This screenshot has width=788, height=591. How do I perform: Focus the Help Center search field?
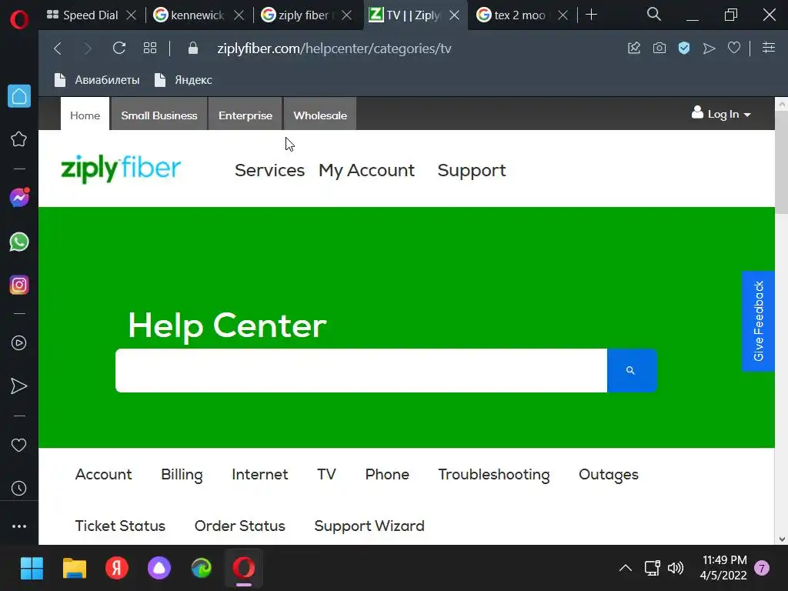[362, 370]
